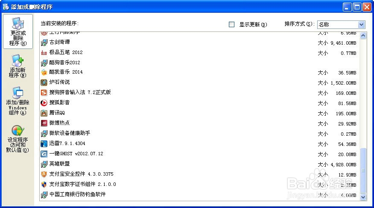
Task: Select 中国工商银行防钓鱼软件 entry text
Action: tap(78, 194)
